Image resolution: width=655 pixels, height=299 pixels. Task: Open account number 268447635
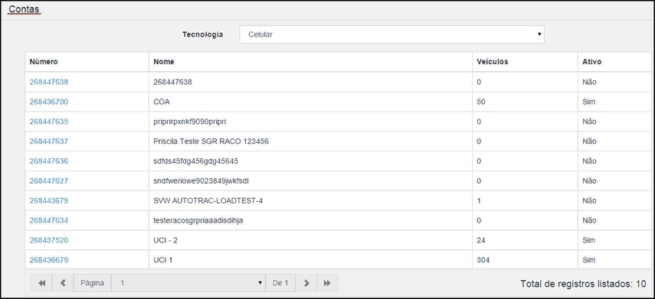pyautogui.click(x=48, y=122)
